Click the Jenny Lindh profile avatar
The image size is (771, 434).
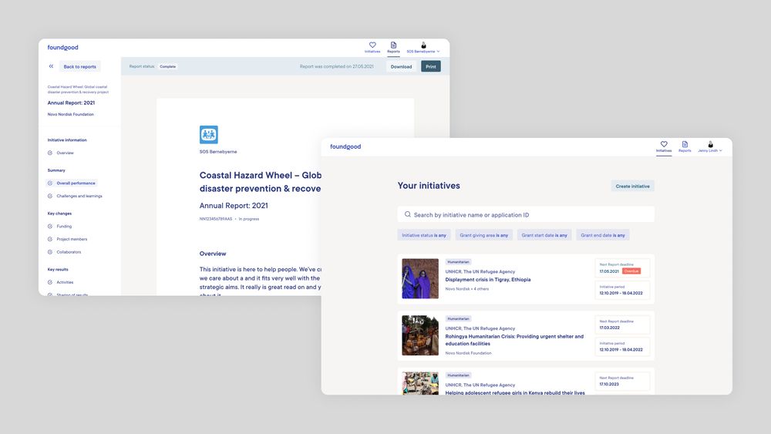point(711,144)
